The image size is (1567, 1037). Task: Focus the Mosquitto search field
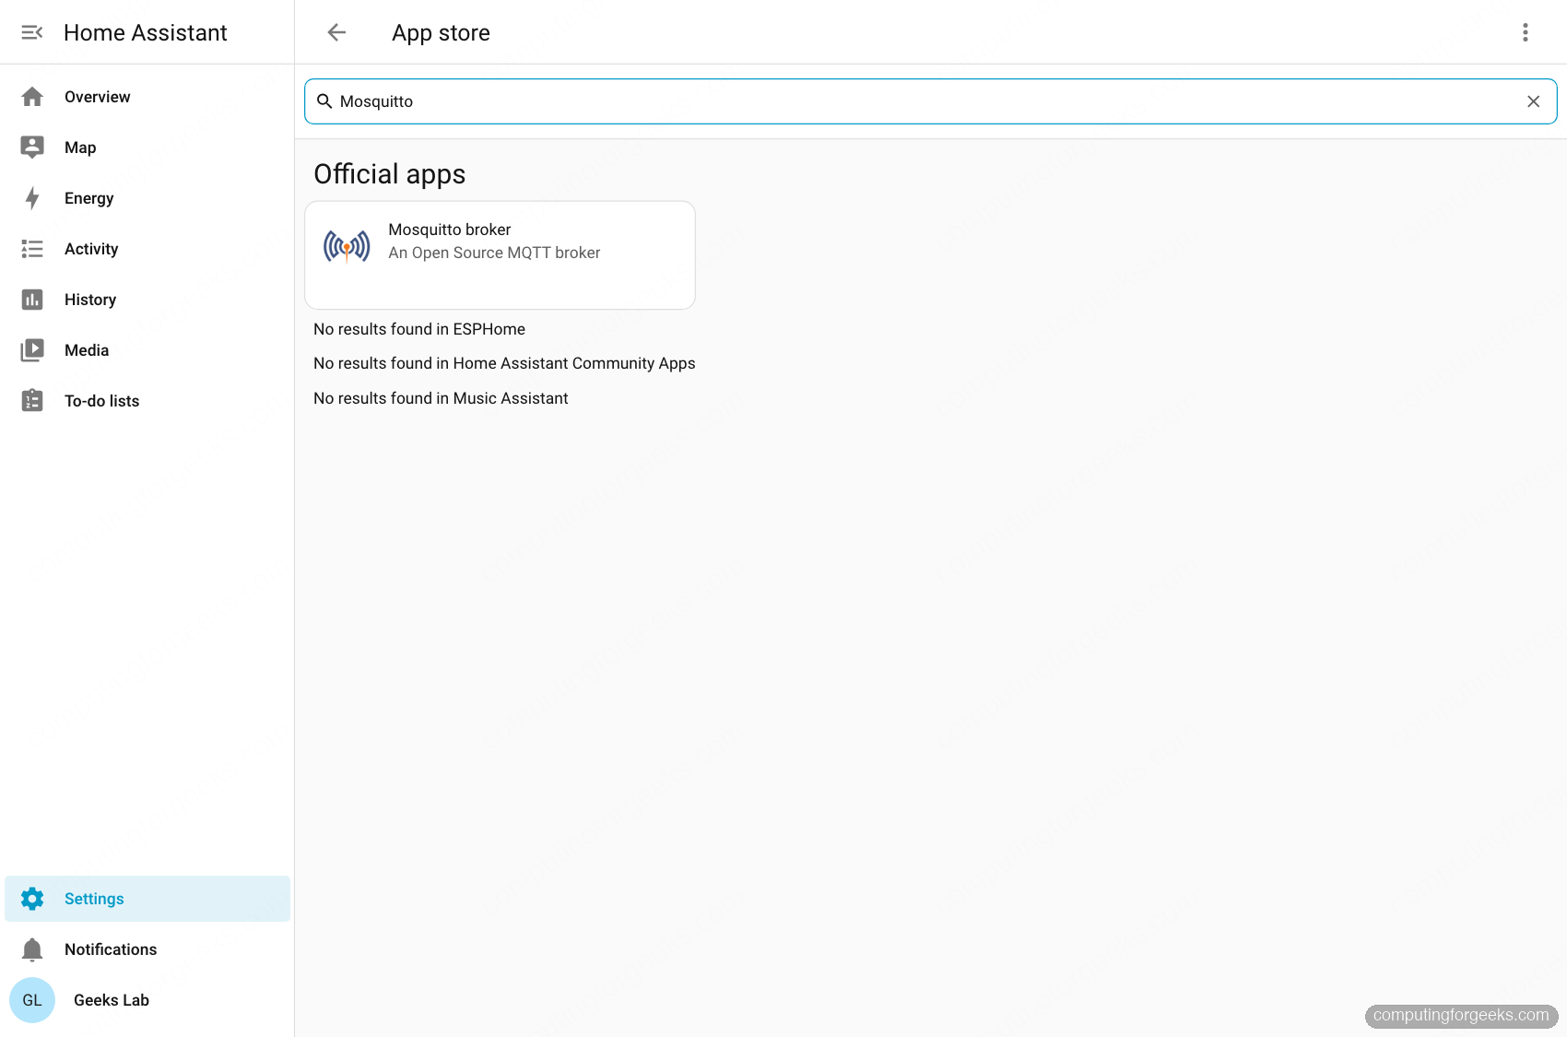[930, 101]
